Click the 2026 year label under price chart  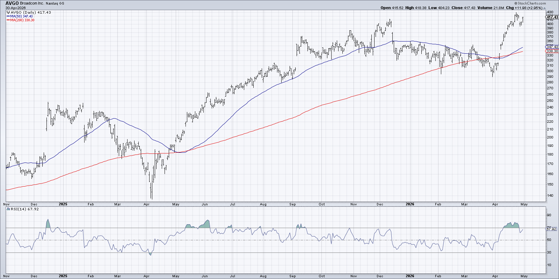tap(410, 204)
